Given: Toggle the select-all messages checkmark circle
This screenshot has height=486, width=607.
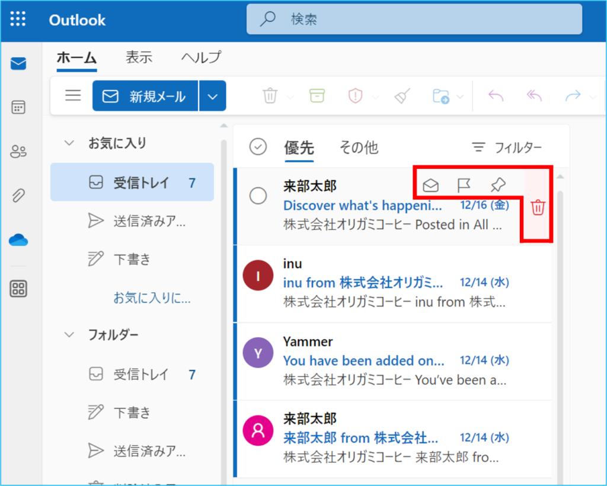Looking at the screenshot, I should (258, 147).
